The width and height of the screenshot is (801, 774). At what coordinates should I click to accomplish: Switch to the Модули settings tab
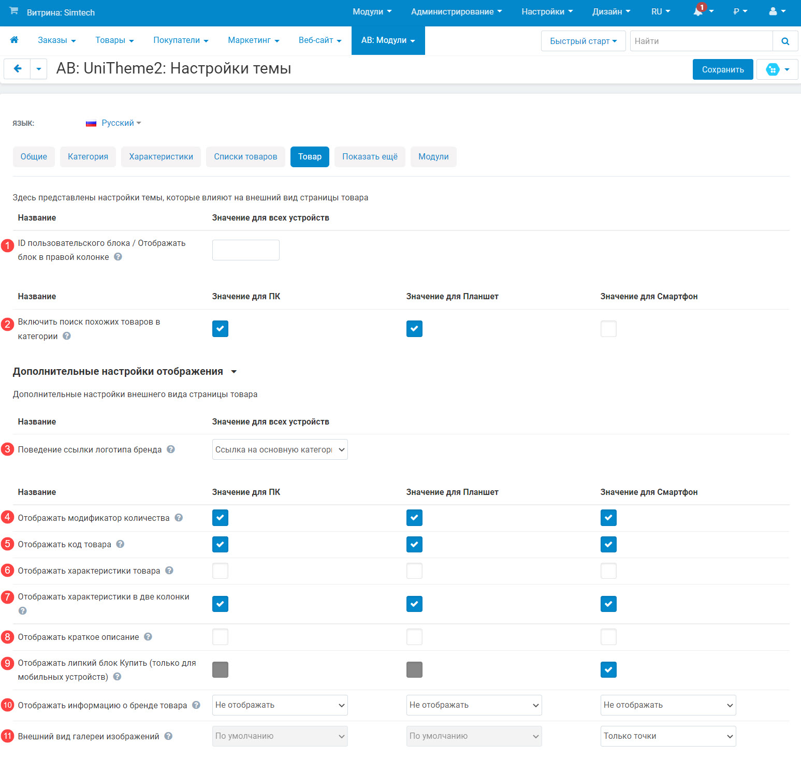click(433, 157)
